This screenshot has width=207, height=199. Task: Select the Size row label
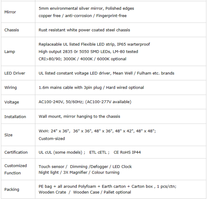point(8,135)
